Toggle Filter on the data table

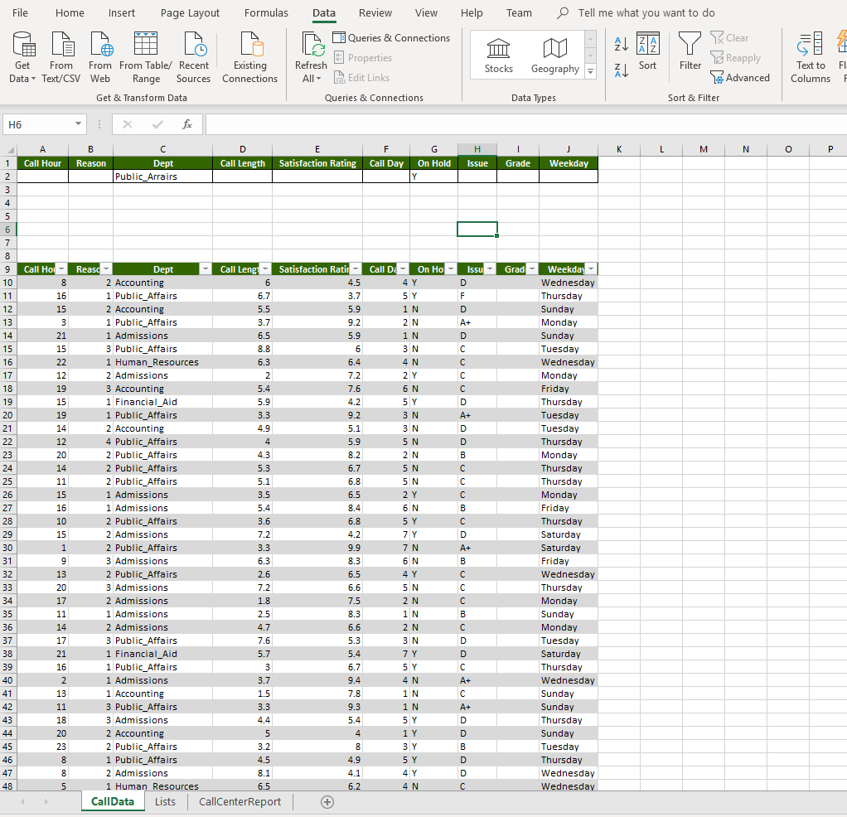pos(690,51)
